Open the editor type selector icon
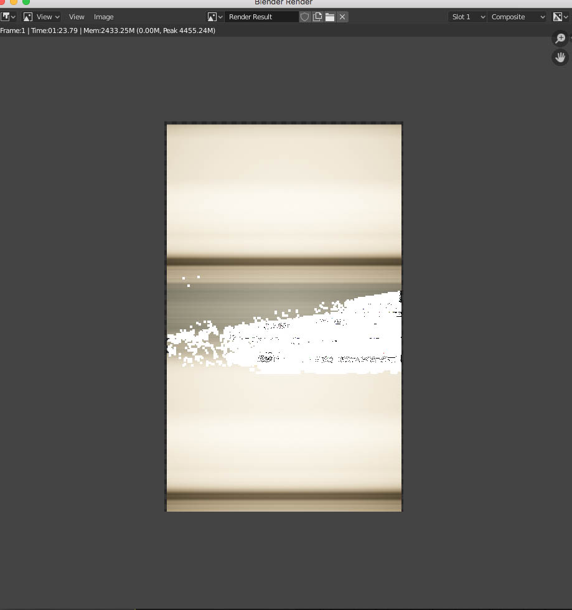Screen dimensions: 572x610 [8, 17]
